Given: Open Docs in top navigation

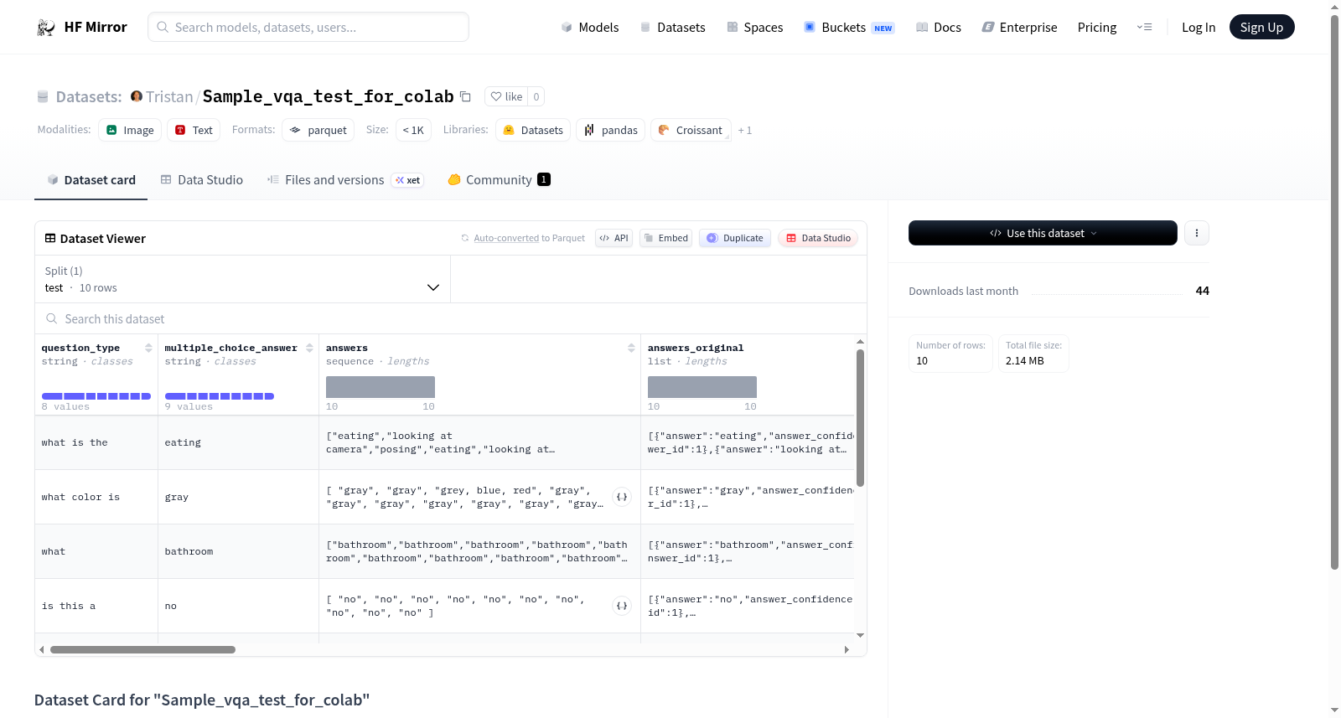Looking at the screenshot, I should pyautogui.click(x=939, y=28).
